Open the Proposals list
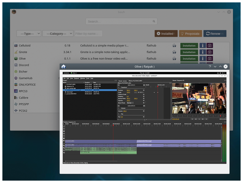This screenshot has height=183, width=243. [x=190, y=34]
